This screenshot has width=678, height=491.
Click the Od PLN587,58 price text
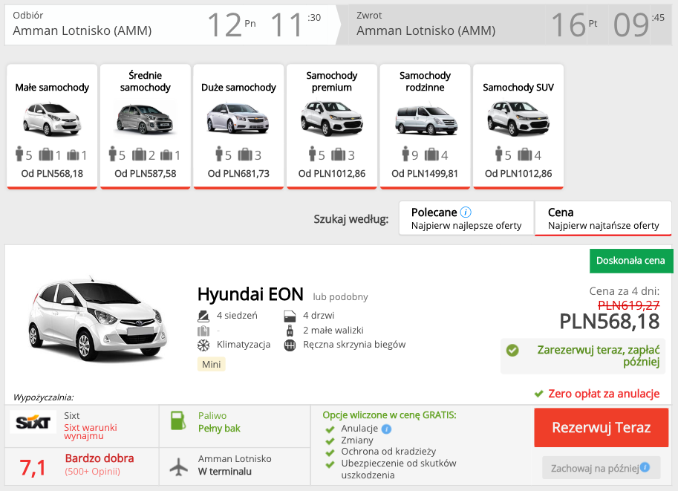point(146,174)
